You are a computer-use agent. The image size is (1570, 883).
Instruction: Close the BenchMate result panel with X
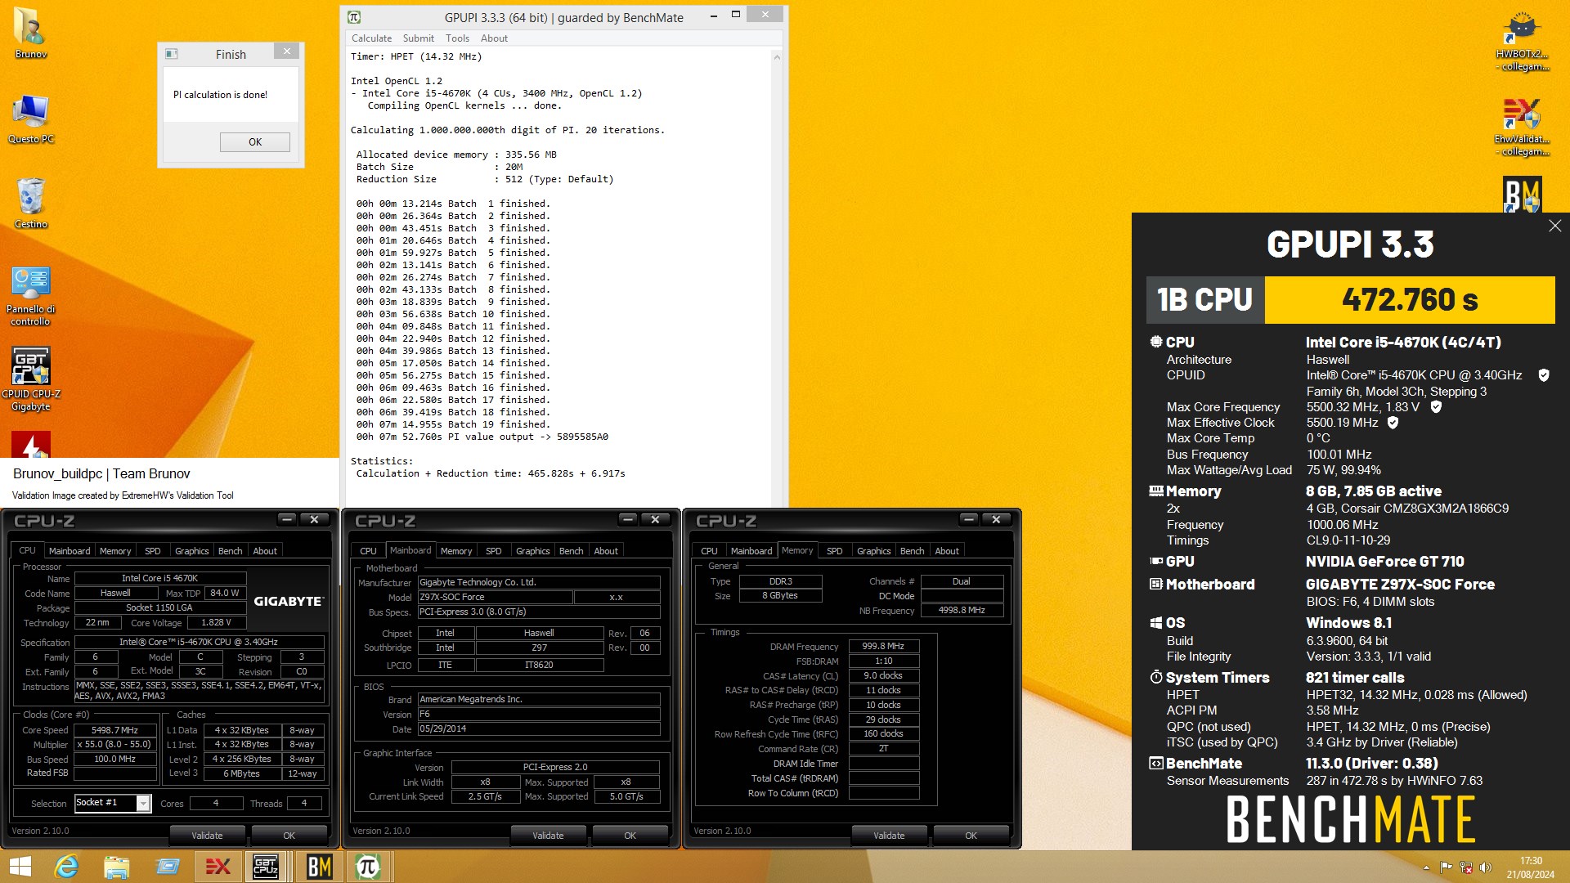1554,226
